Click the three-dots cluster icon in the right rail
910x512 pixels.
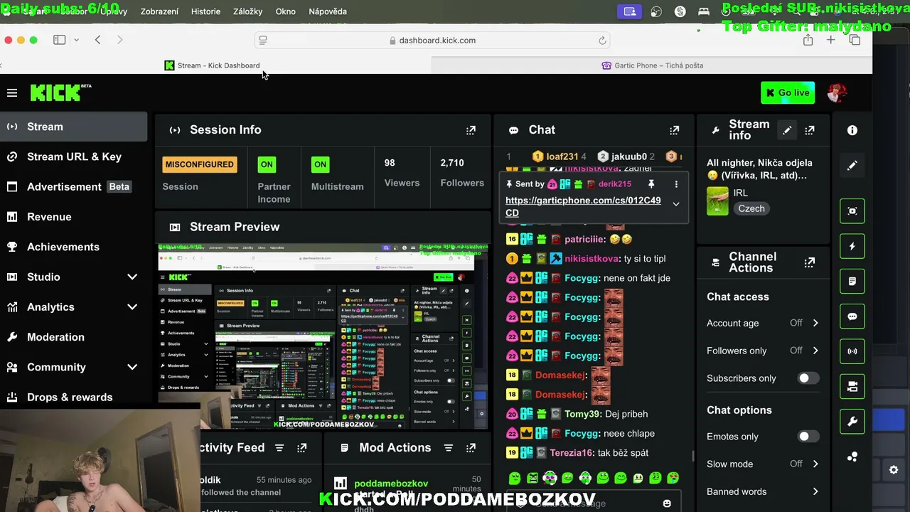click(852, 457)
